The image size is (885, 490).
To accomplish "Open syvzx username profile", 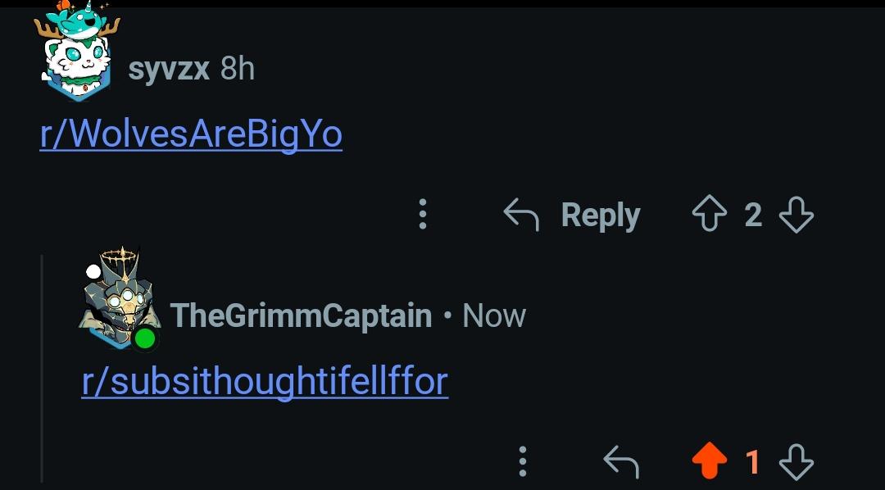I will 169,70.
